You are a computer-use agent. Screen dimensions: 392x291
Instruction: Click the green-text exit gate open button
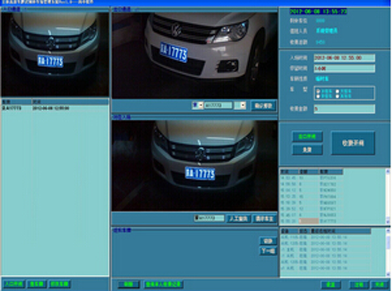(307, 137)
